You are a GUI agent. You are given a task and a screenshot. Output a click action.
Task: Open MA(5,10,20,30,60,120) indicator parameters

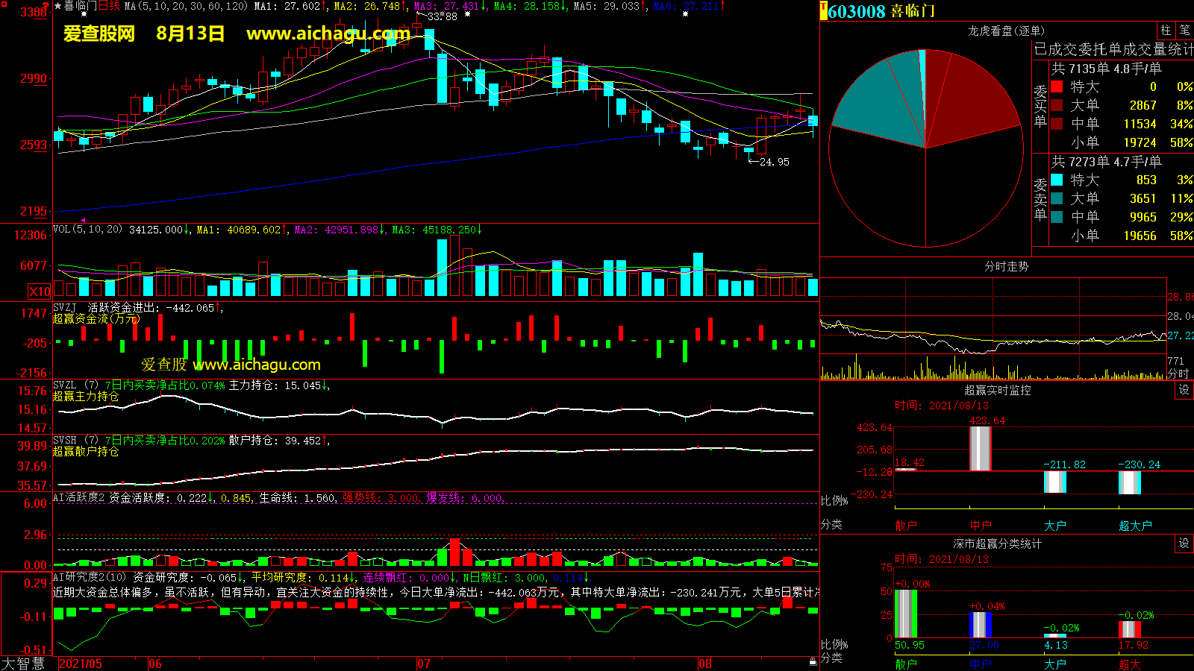(186, 6)
